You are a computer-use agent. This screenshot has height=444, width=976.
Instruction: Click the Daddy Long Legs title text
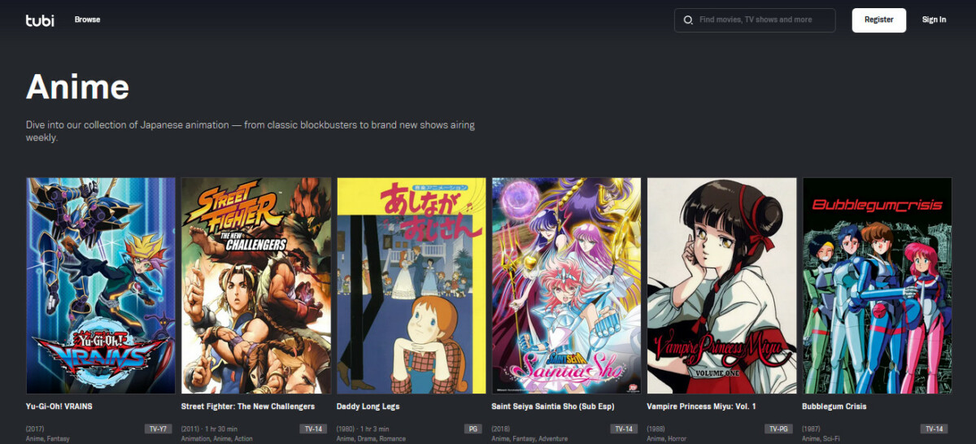(368, 407)
